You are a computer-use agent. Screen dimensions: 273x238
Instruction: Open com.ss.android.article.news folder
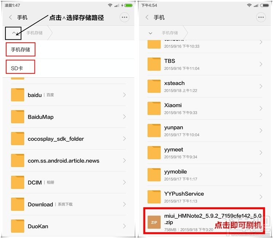68,161
